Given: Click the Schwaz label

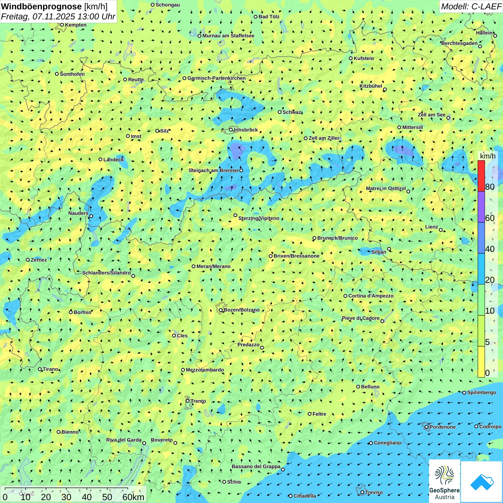Looking at the screenshot, I should [292, 112].
